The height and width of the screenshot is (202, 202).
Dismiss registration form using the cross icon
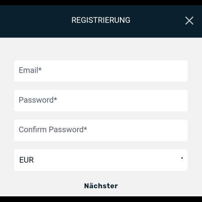pyautogui.click(x=189, y=21)
